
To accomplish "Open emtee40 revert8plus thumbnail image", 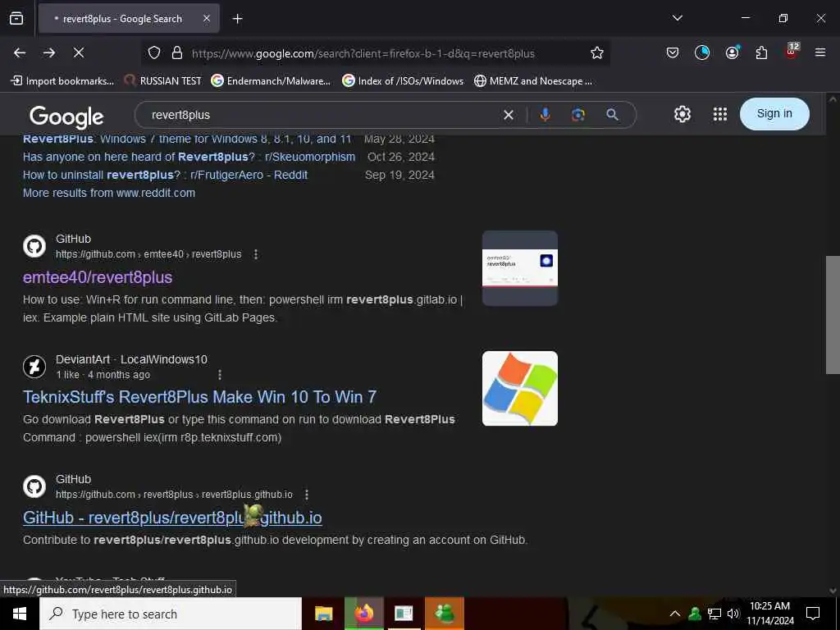I will (519, 268).
